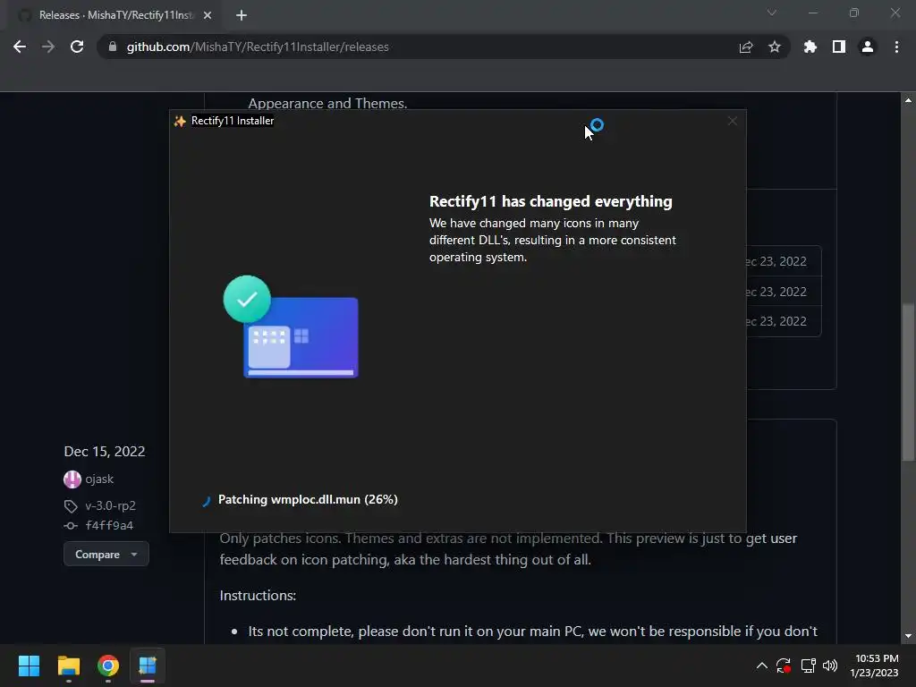
Task: Click the github.com address bar URL
Action: 258,47
